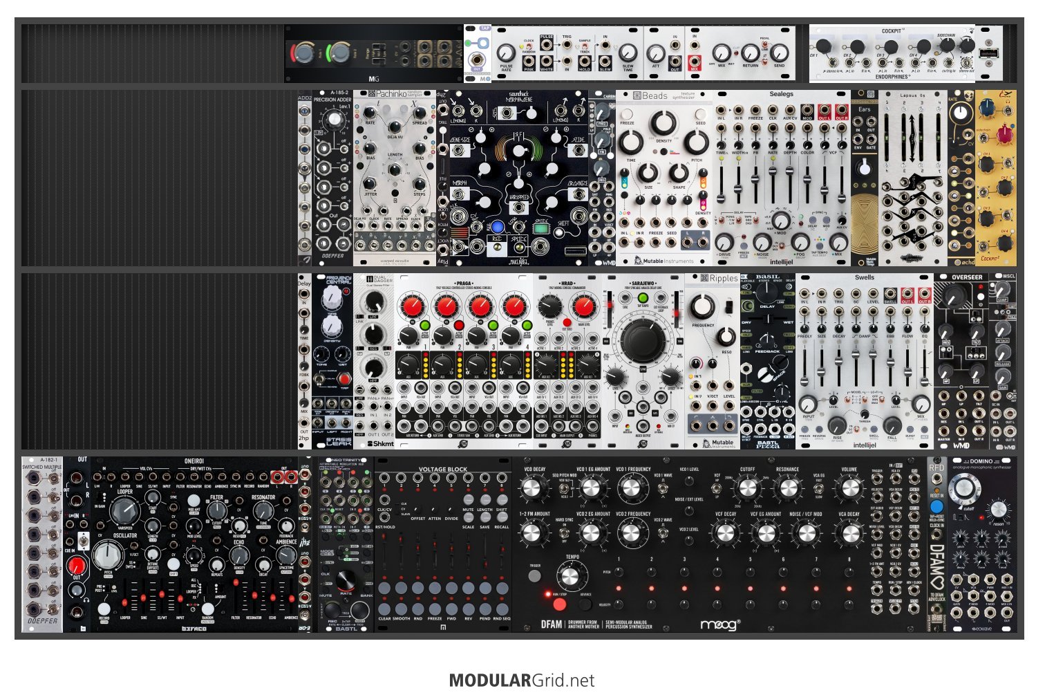Click the INPUT knob on Swells

(808, 404)
